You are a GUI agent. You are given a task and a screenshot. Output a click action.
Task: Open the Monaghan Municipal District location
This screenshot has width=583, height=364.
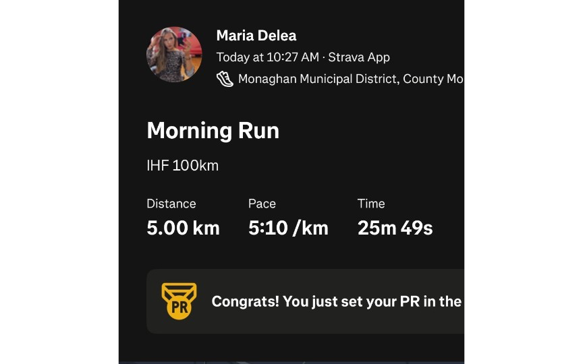tap(350, 79)
